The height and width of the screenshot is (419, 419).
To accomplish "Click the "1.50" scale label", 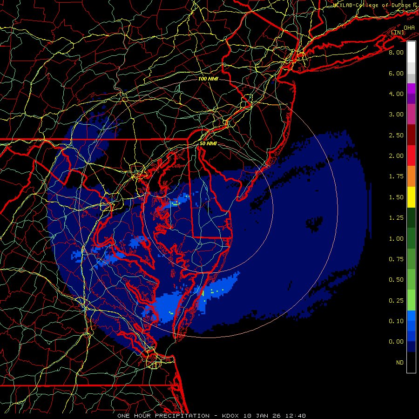I will pos(396,197).
